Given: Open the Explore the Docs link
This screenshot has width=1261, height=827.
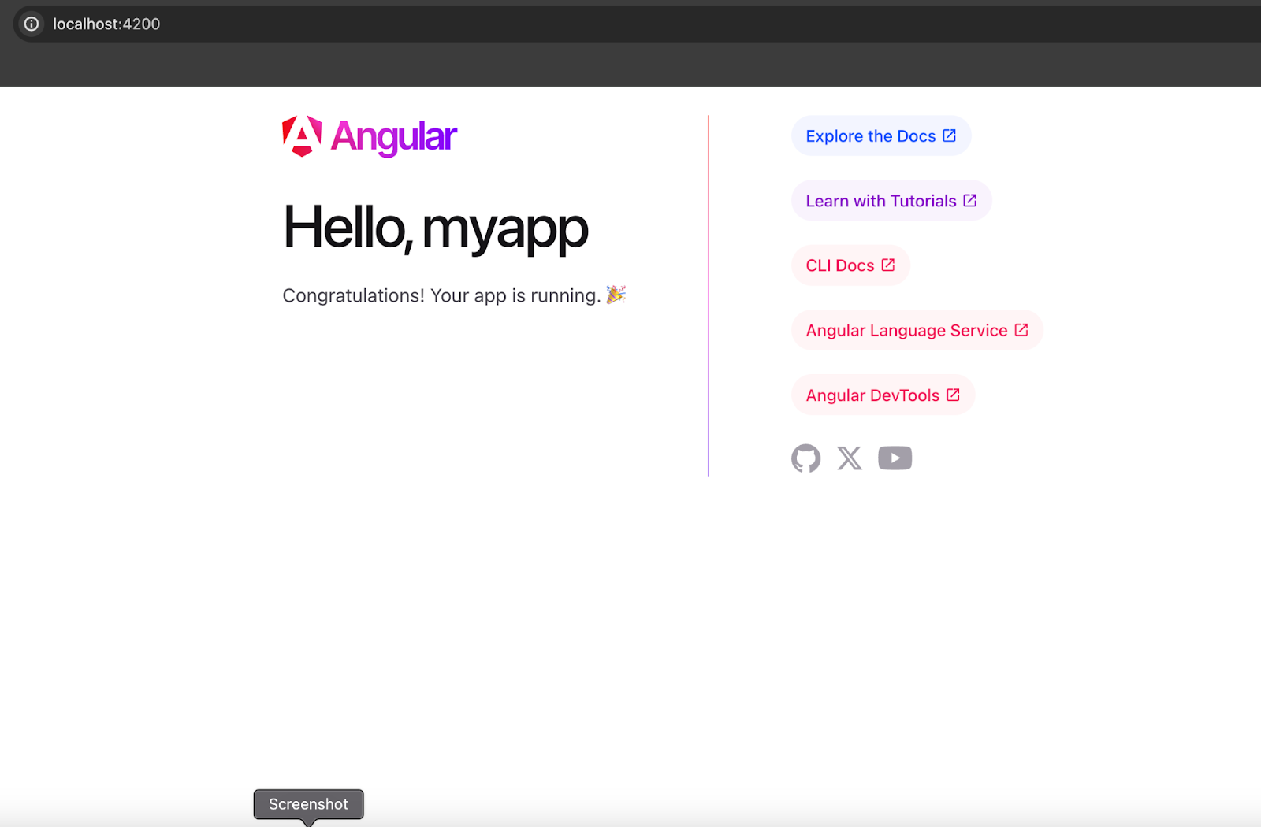Looking at the screenshot, I should tap(881, 136).
